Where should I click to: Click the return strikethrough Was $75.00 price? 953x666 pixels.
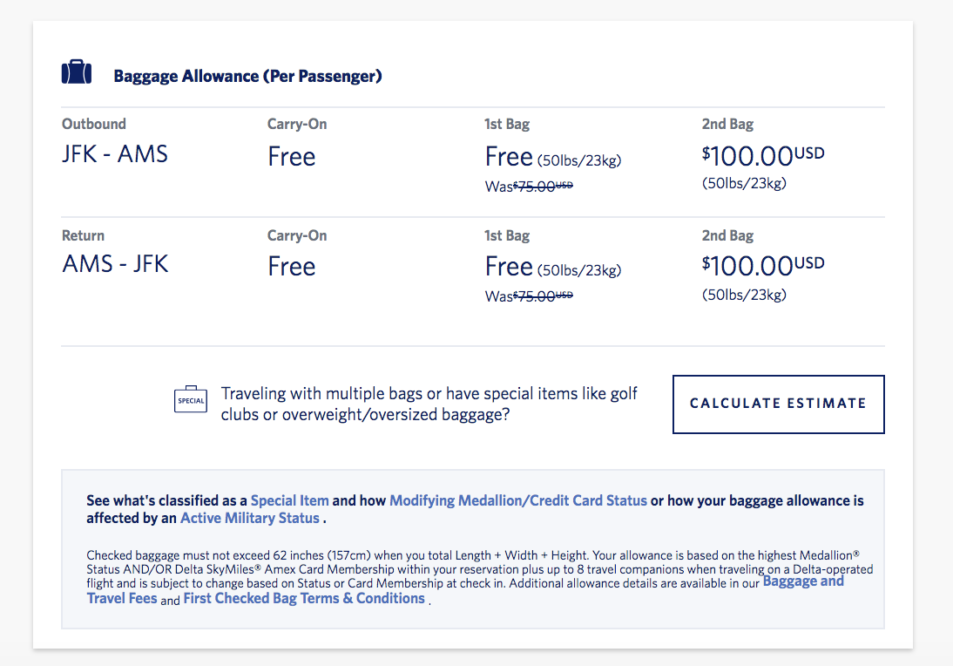tap(527, 296)
